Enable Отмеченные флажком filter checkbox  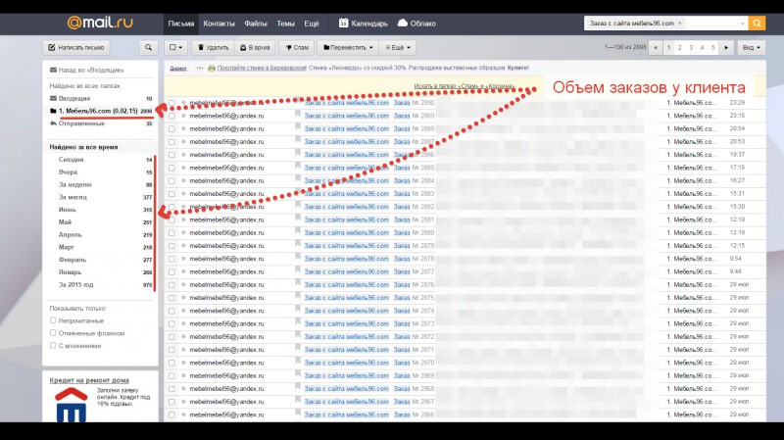pos(53,333)
